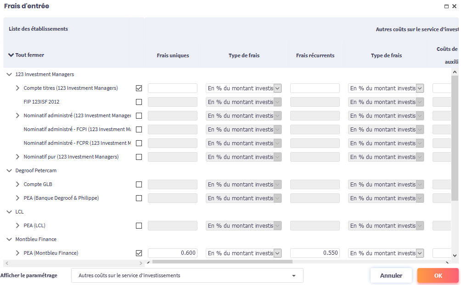Expand PEA (Banque Degroof & Philippe) row

pos(18,198)
